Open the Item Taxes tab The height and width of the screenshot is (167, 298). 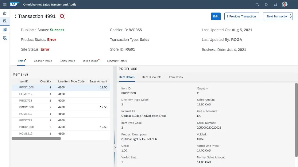pyautogui.click(x=176, y=77)
